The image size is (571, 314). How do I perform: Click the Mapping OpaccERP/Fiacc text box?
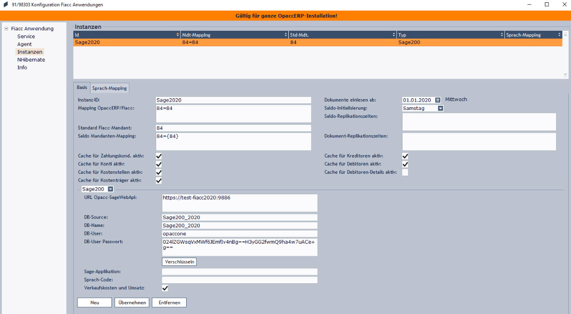233,114
